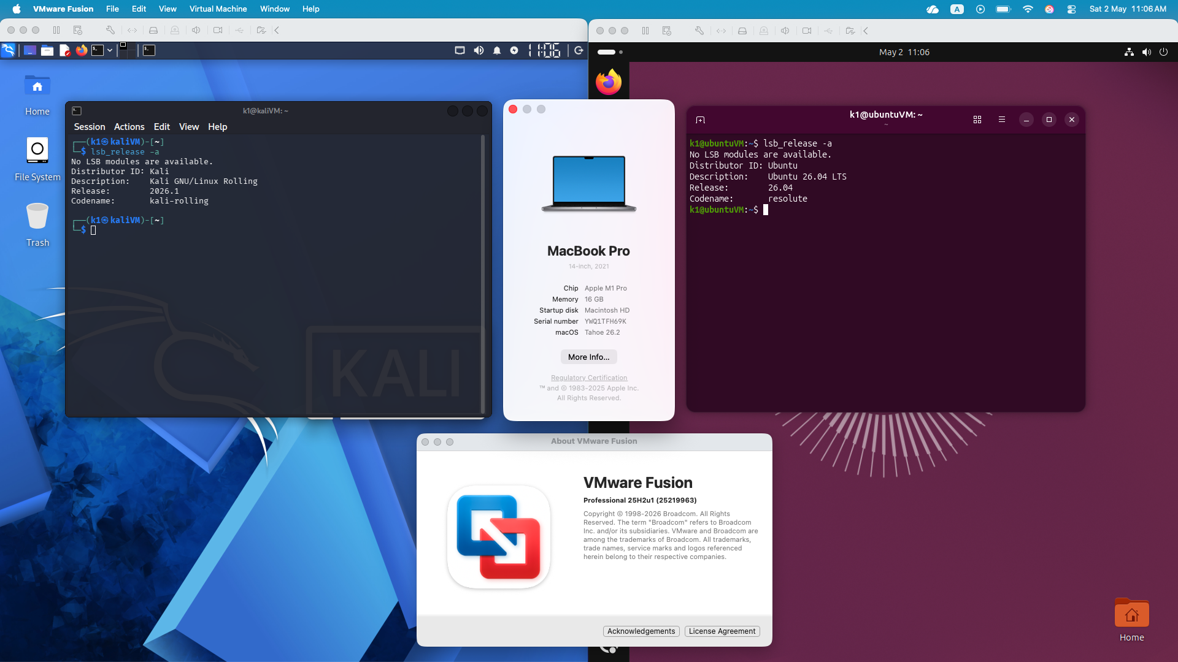
Task: Click camera icon in Kali VM window toolbar
Action: click(218, 30)
